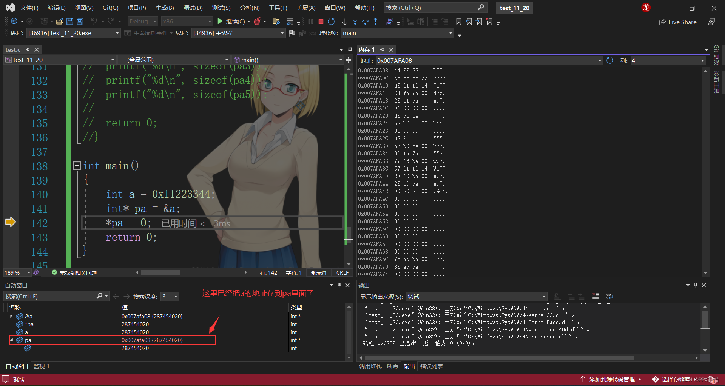
Task: Click the search box Ctrl+Q
Action: [x=435, y=8]
